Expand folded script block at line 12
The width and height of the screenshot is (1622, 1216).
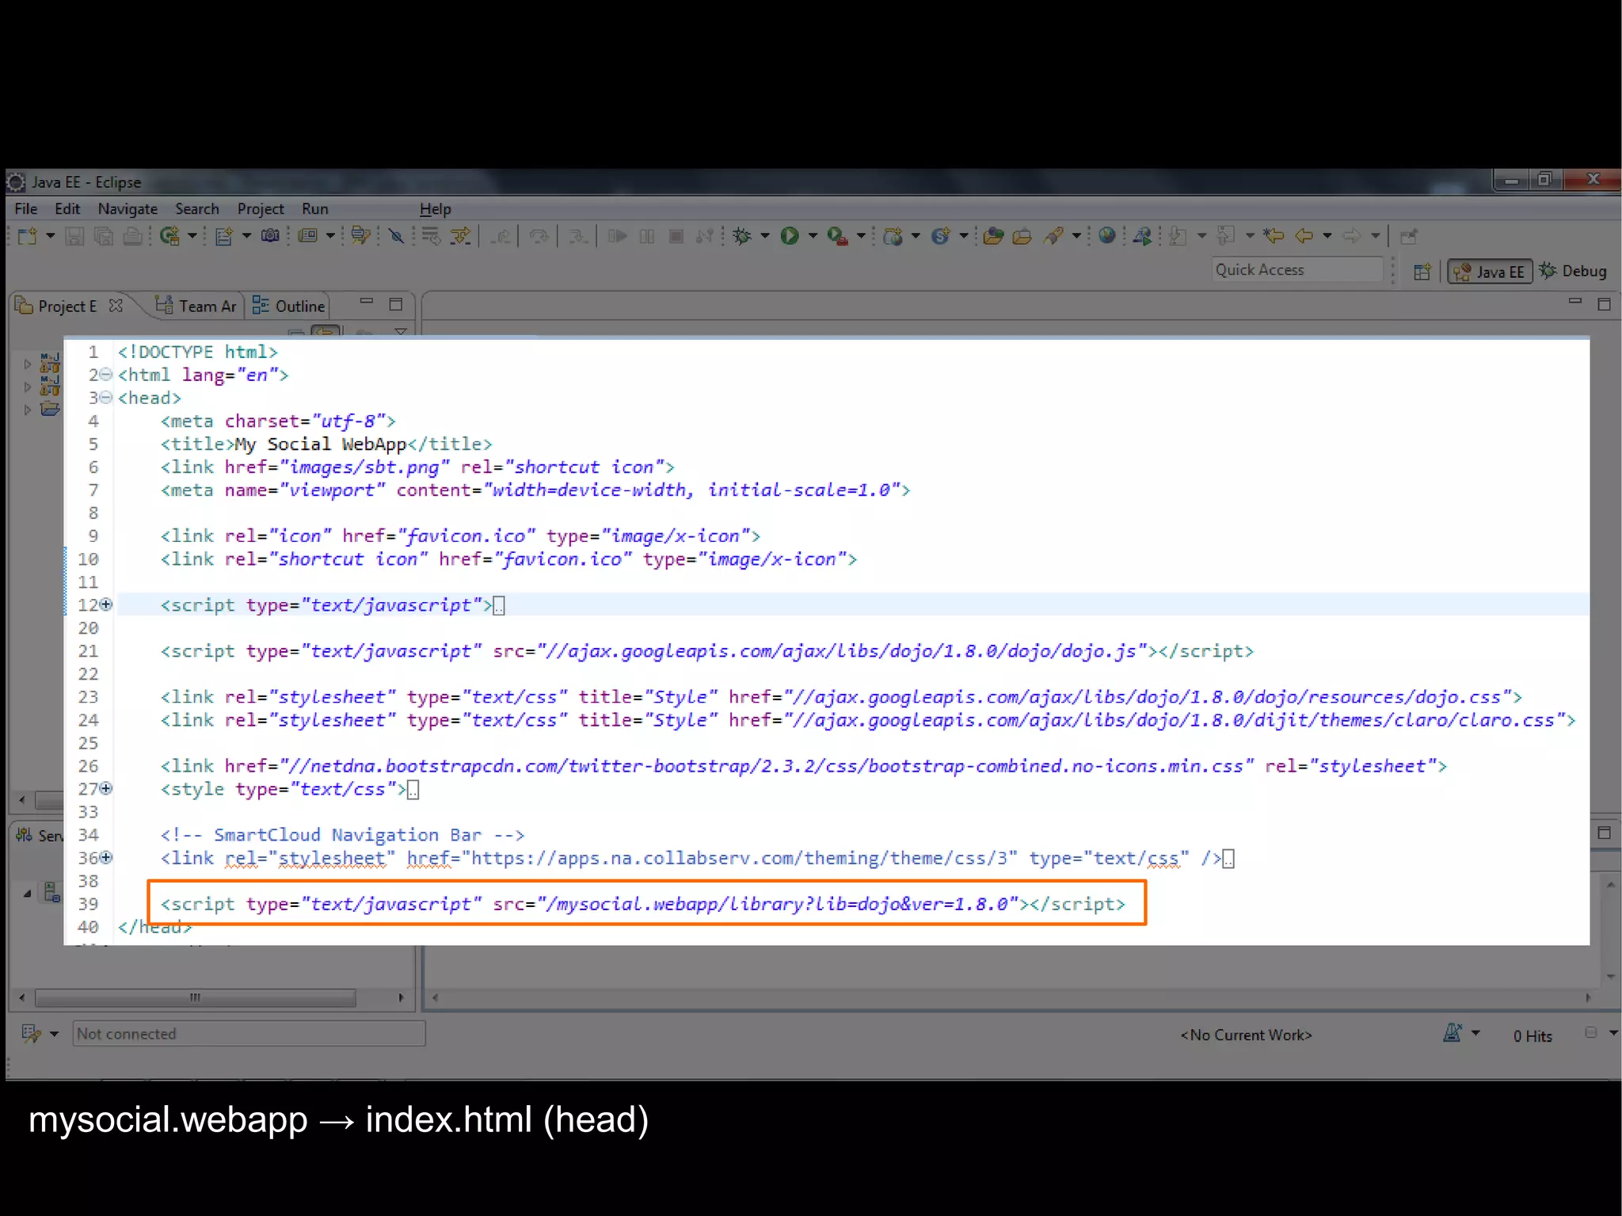106,604
